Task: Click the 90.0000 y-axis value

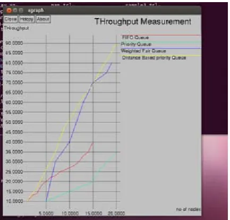Action: click(14, 43)
